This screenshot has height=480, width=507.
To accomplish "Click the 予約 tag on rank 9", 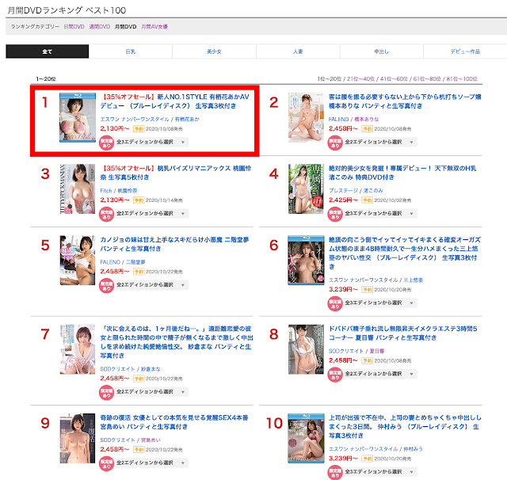I will (139, 450).
